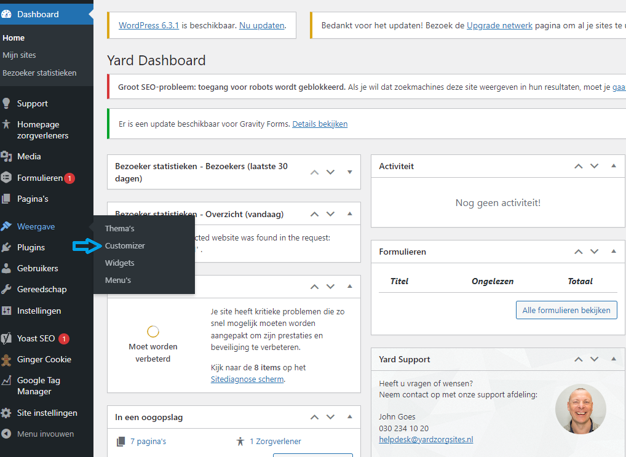Collapse the Activiteit widget
Viewport: 626px width, 457px height.
pos(614,166)
